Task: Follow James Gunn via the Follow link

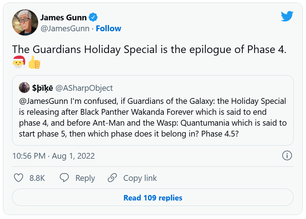Action: tap(108, 28)
